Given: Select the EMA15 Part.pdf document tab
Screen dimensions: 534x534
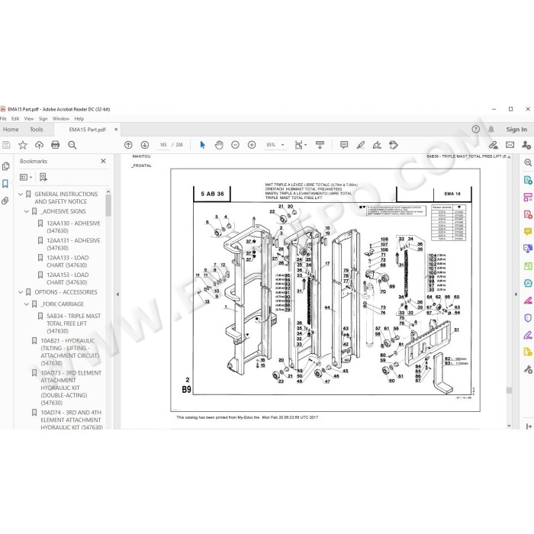Looking at the screenshot, I should pyautogui.click(x=87, y=130).
